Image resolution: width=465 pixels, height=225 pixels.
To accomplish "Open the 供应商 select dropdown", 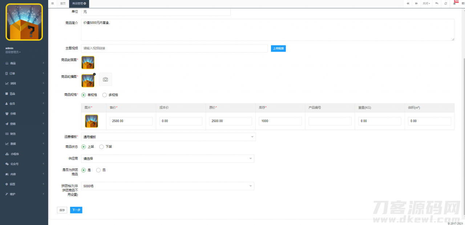I will coord(167,158).
